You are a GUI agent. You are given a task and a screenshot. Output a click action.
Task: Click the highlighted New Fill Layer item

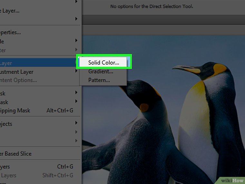point(32,63)
